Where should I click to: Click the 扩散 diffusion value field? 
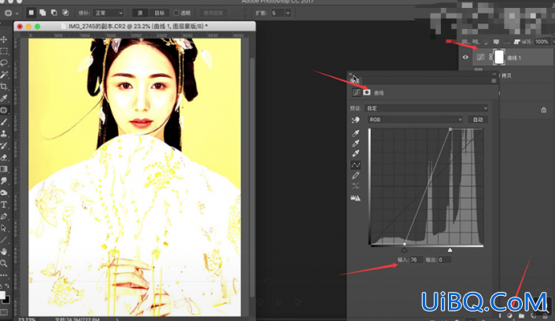pos(277,13)
